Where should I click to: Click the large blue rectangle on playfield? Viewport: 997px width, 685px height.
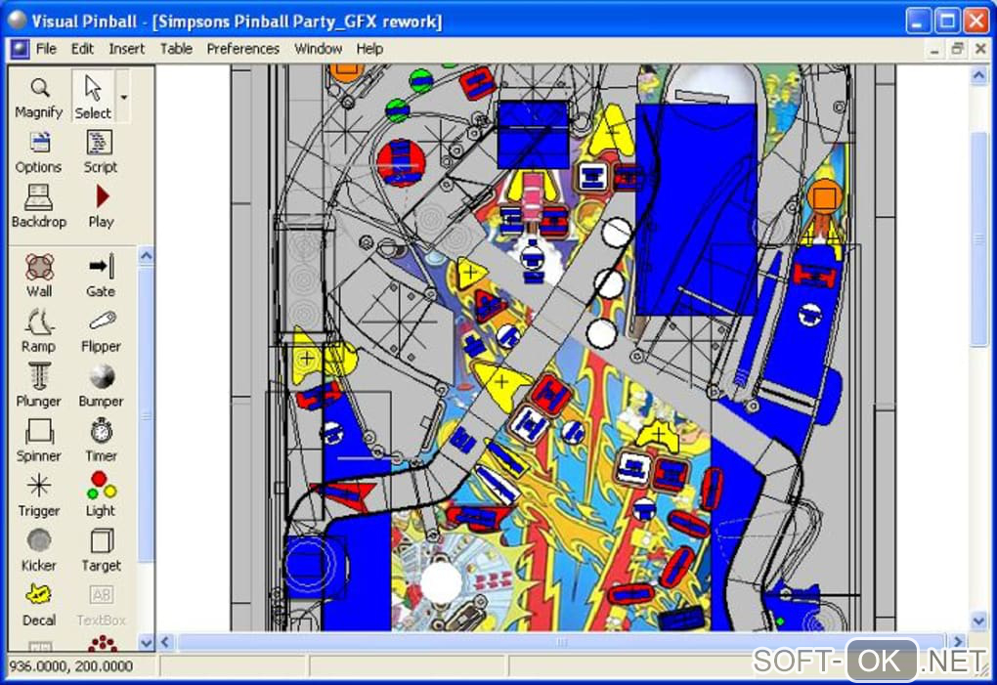pos(697,210)
